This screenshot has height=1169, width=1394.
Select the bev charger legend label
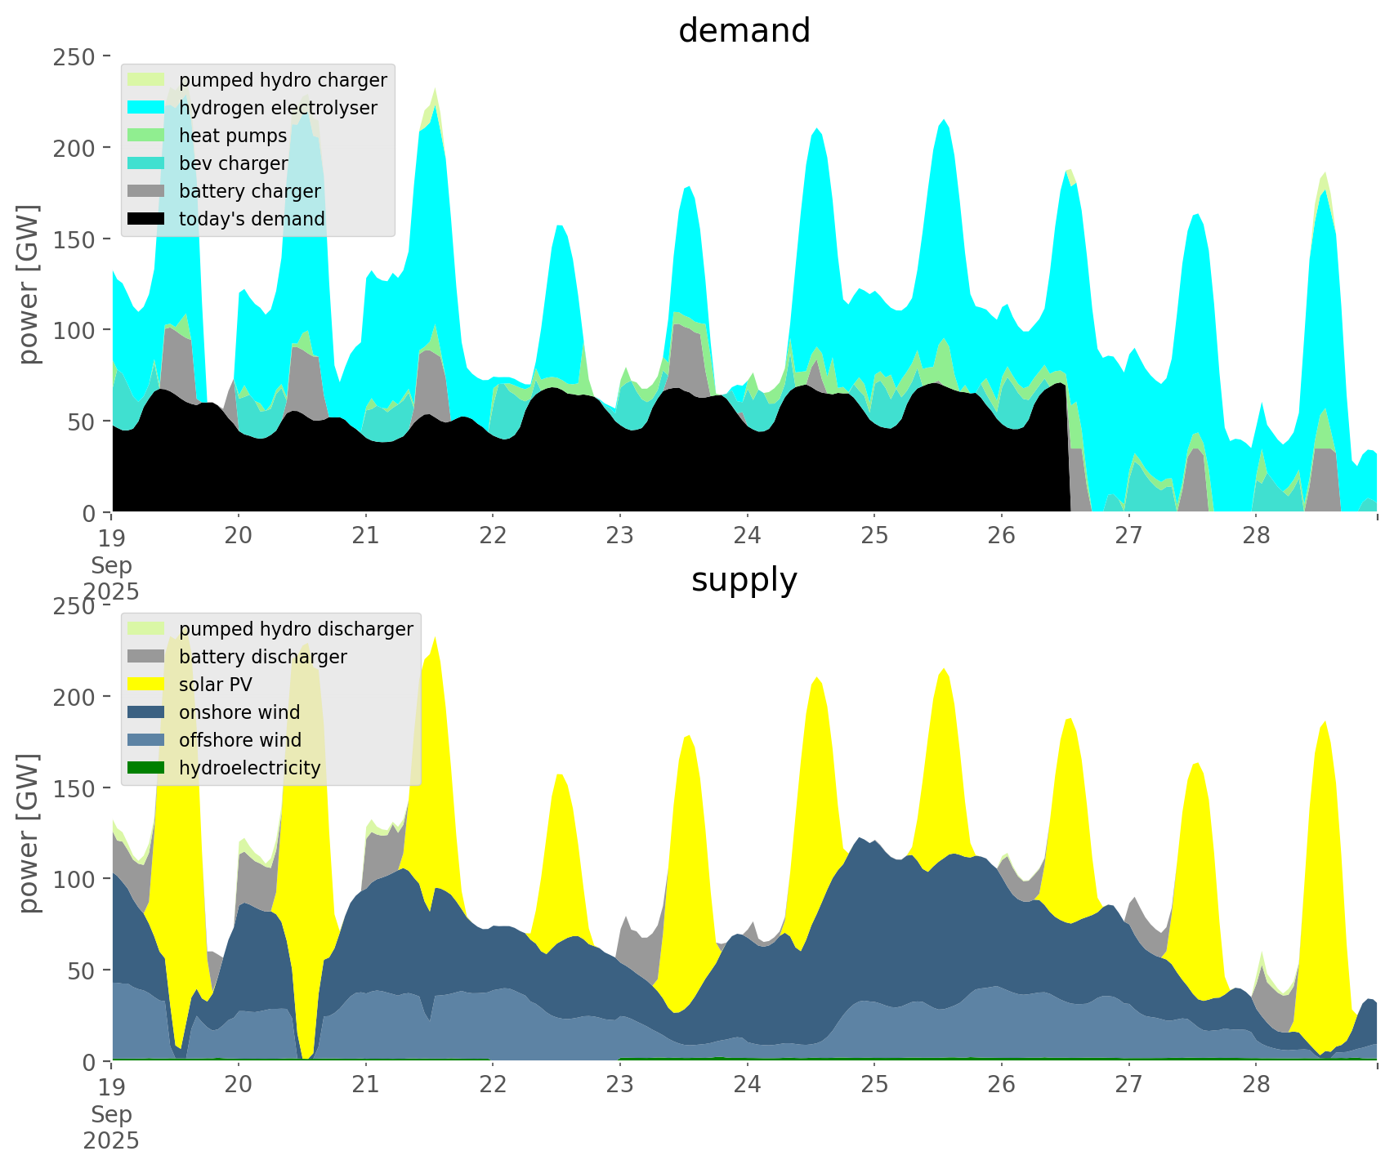(x=233, y=163)
